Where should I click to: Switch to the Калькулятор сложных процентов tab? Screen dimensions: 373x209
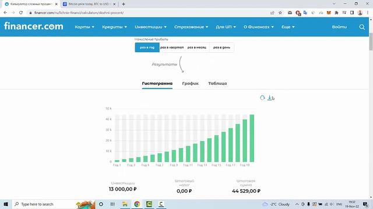30,4
